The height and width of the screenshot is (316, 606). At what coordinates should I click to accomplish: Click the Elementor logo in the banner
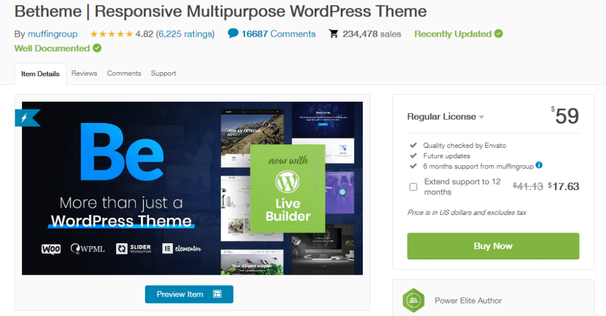coord(182,249)
